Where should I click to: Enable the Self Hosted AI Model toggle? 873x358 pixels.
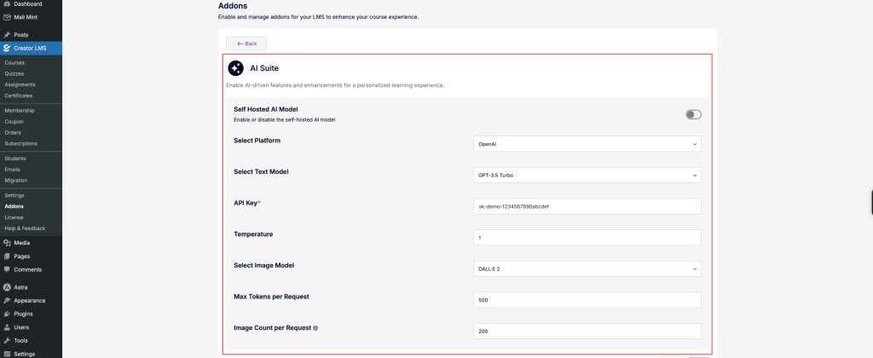693,114
